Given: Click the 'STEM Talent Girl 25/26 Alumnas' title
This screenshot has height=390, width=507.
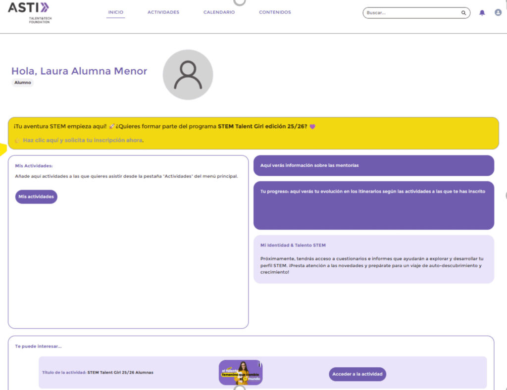Looking at the screenshot, I should [x=120, y=373].
